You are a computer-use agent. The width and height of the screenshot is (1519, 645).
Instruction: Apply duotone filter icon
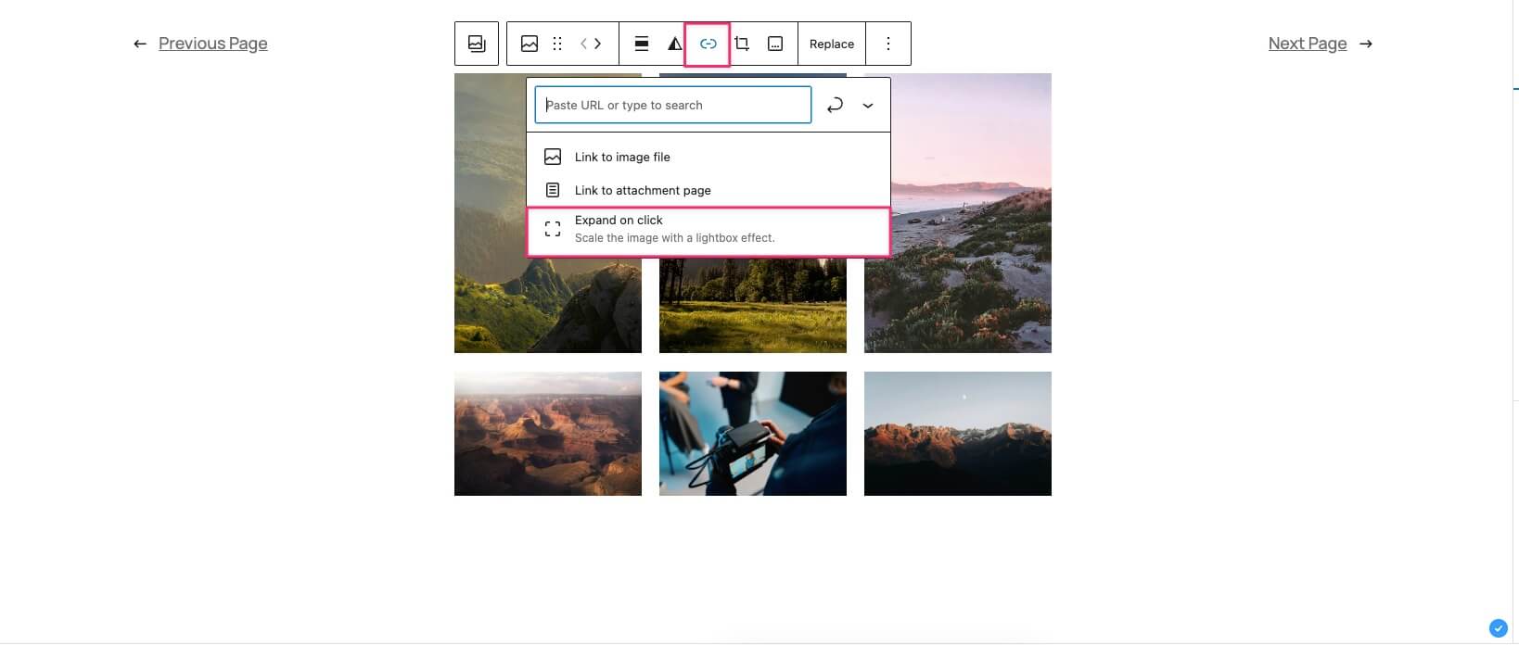point(675,44)
